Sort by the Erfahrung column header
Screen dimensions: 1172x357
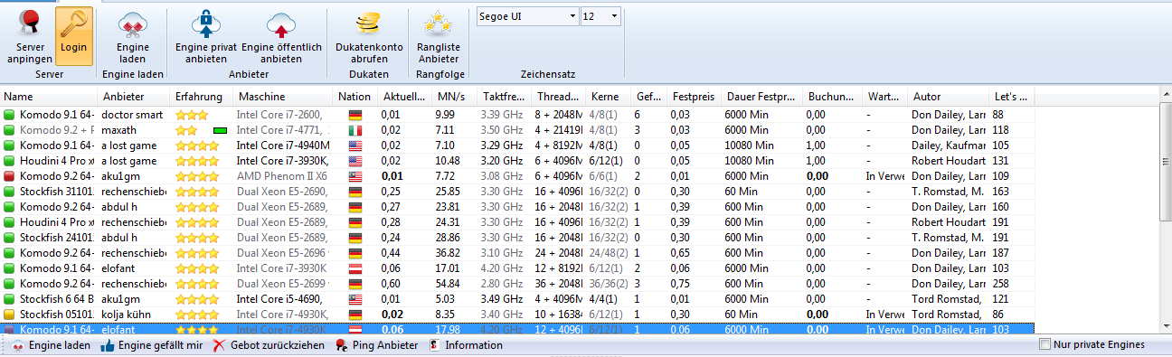coord(202,97)
